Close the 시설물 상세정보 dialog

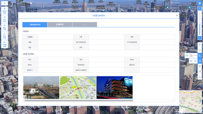click(x=177, y=16)
